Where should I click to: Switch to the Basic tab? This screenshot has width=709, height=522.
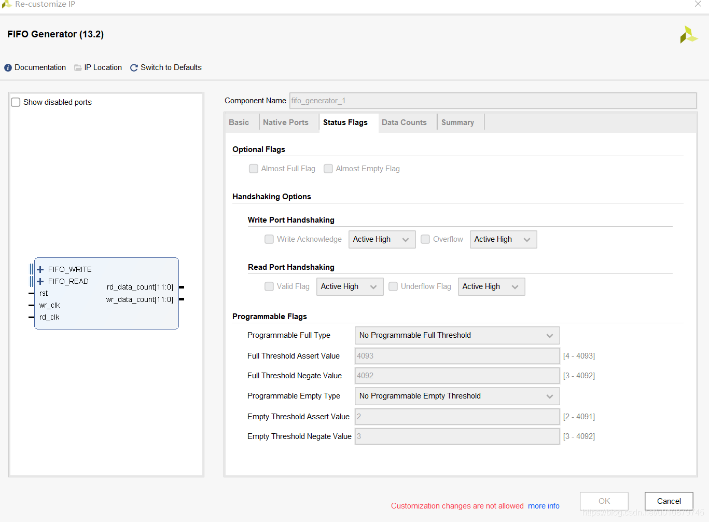point(239,122)
